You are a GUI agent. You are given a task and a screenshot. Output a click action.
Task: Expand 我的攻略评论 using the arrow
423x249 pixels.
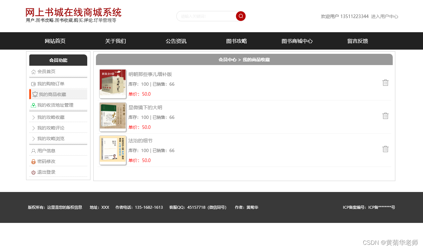pos(33,128)
